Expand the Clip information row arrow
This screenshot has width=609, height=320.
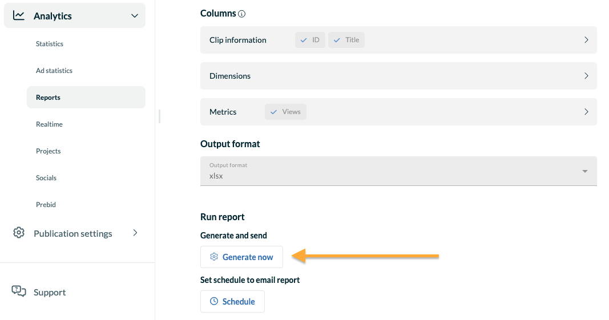587,40
